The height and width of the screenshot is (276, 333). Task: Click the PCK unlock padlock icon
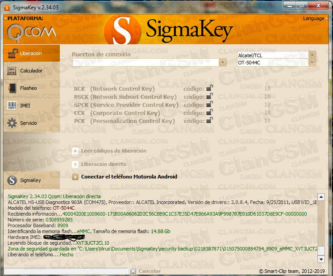point(209,120)
